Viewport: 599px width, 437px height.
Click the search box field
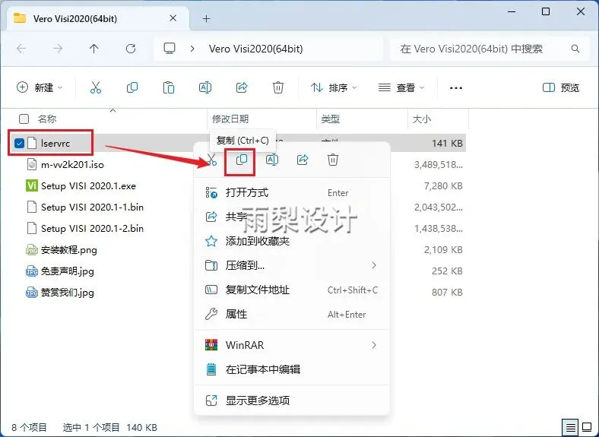click(x=490, y=49)
